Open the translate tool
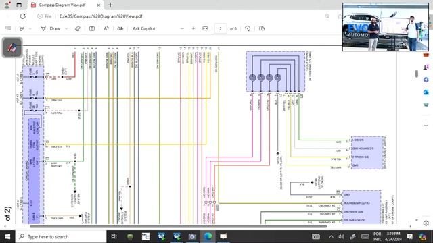This screenshot has height=243, width=433. click(x=120, y=28)
